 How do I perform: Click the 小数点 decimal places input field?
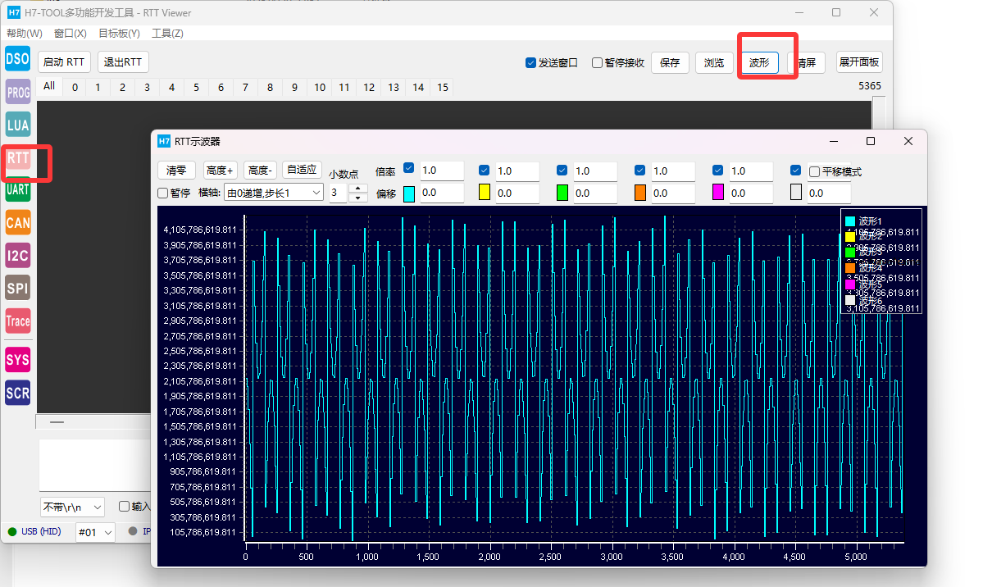point(338,193)
